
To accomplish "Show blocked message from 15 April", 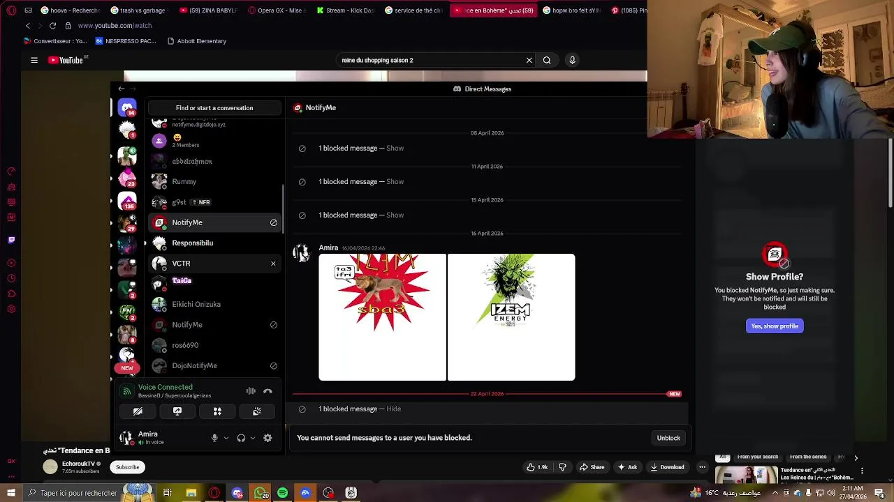I will pos(395,215).
